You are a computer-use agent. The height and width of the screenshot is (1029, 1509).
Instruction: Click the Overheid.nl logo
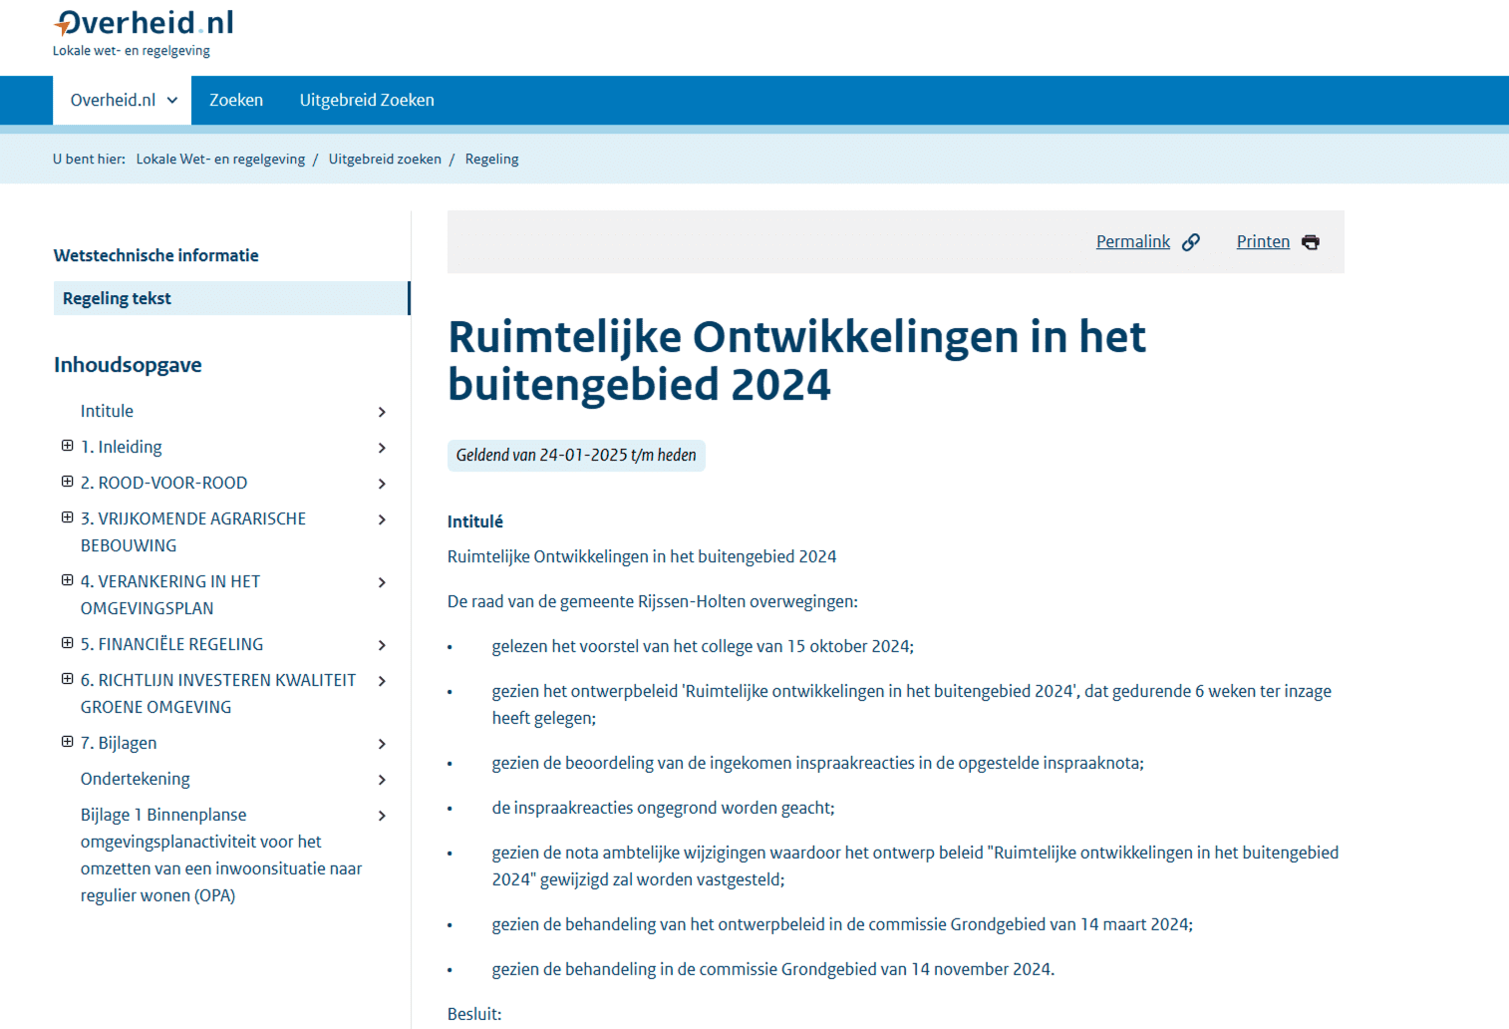click(144, 24)
